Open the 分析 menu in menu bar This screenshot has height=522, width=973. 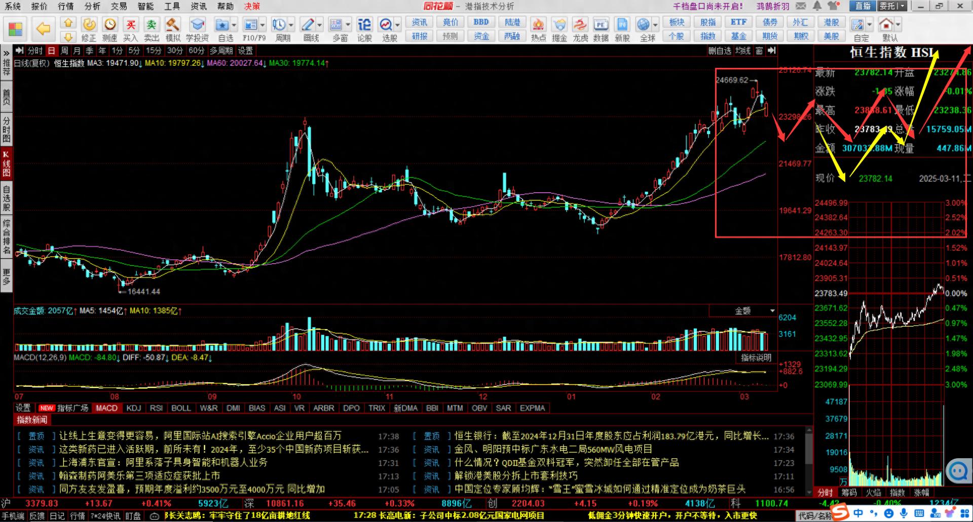click(x=92, y=6)
